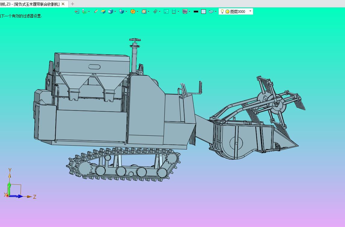Image resolution: width=345 pixels, height=227 pixels.
Task: Click the Z axis of the triad
Action: pyautogui.click(x=22, y=196)
